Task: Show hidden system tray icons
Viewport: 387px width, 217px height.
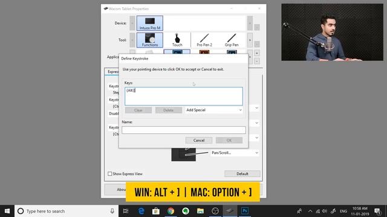Action: coord(310,211)
